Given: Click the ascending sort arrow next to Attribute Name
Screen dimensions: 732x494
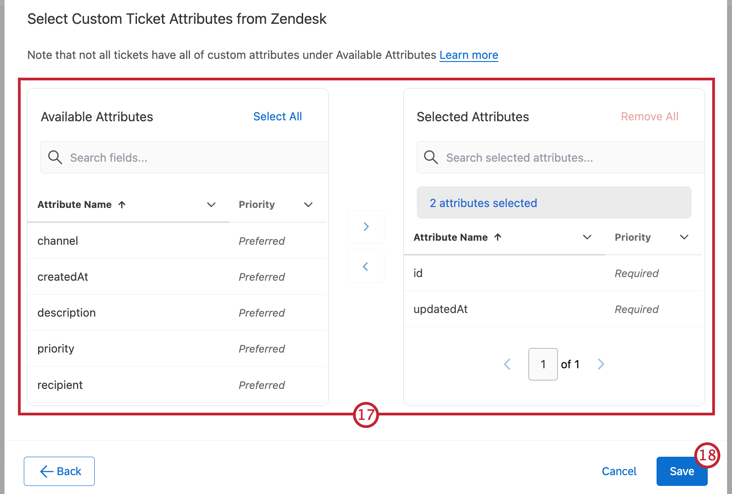Looking at the screenshot, I should click(x=122, y=204).
